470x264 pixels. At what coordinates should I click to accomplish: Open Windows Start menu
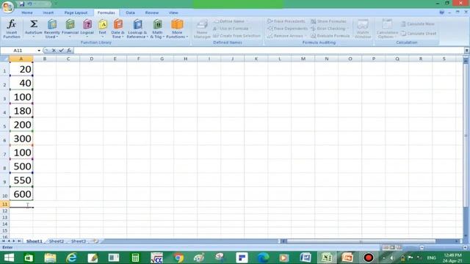pyautogui.click(x=9, y=257)
